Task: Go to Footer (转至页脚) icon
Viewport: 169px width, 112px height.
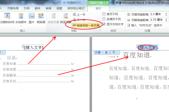Action: pyautogui.click(x=66, y=16)
